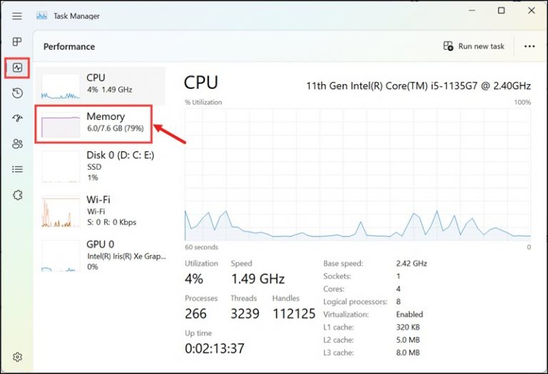Screen dimensions: 548x374
Task: Open Task Manager Settings gear
Action: (17, 357)
